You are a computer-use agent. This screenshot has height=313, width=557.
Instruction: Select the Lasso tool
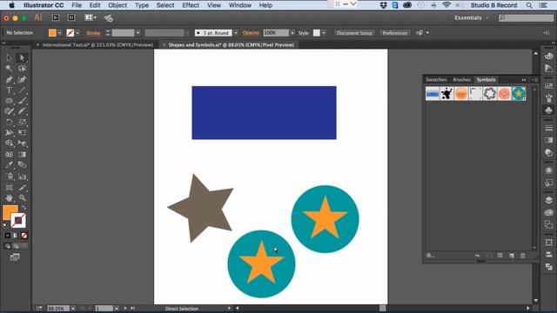point(22,68)
